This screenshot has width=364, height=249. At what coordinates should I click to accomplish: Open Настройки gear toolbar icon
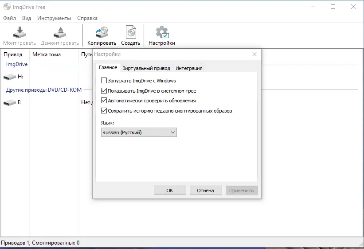[162, 32]
